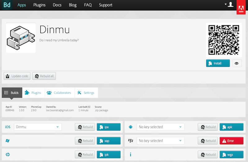This screenshot has height=162, width=248.
Task: Rebuild the Android build
Action: click(x=208, y=127)
